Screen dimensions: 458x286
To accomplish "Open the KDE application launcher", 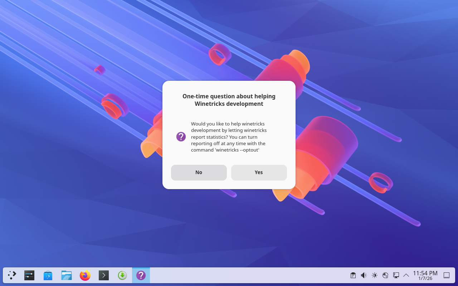I will [12, 275].
